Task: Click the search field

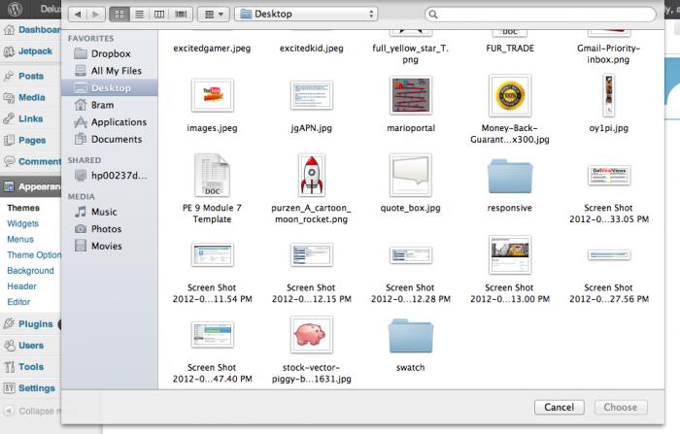Action: (x=546, y=15)
